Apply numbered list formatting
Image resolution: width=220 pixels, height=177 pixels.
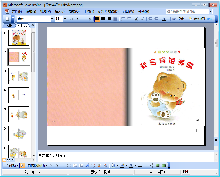pos(123,19)
